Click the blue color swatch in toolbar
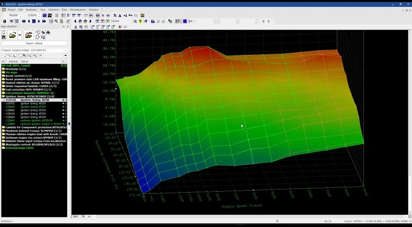The image size is (412, 227). 185,21
